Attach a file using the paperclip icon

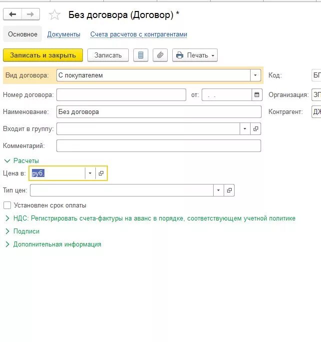[x=160, y=55]
